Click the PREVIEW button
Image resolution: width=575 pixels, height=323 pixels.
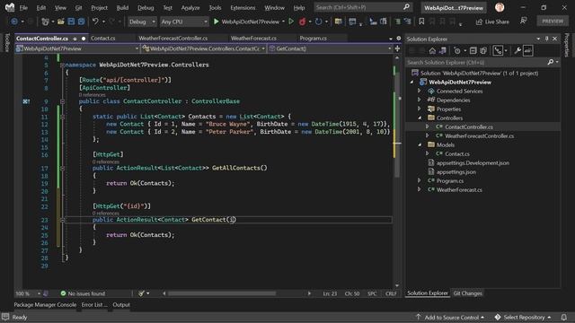(553, 21)
